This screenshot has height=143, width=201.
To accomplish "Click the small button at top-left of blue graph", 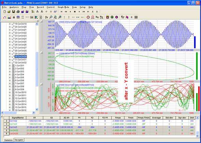I will tap(42, 22).
